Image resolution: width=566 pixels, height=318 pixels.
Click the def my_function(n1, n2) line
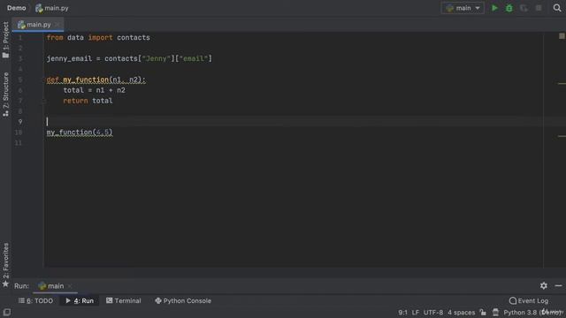click(x=96, y=79)
